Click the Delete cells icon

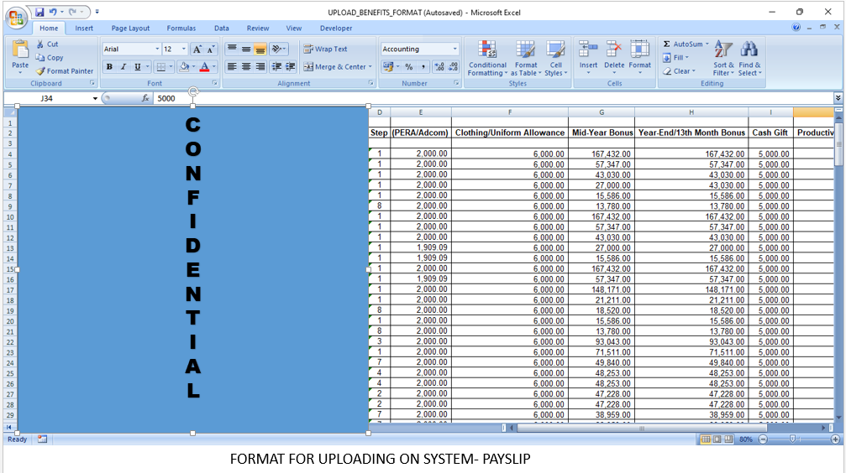pos(614,50)
